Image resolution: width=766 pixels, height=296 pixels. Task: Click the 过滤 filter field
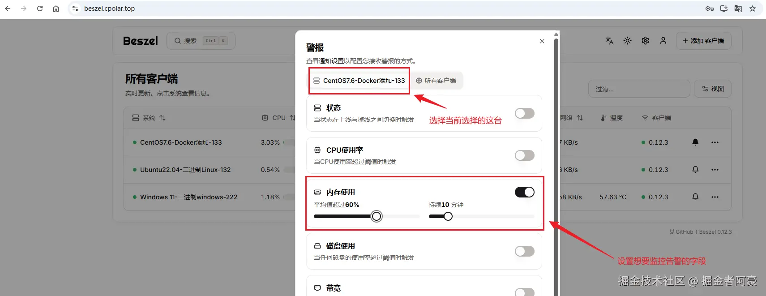(x=639, y=89)
